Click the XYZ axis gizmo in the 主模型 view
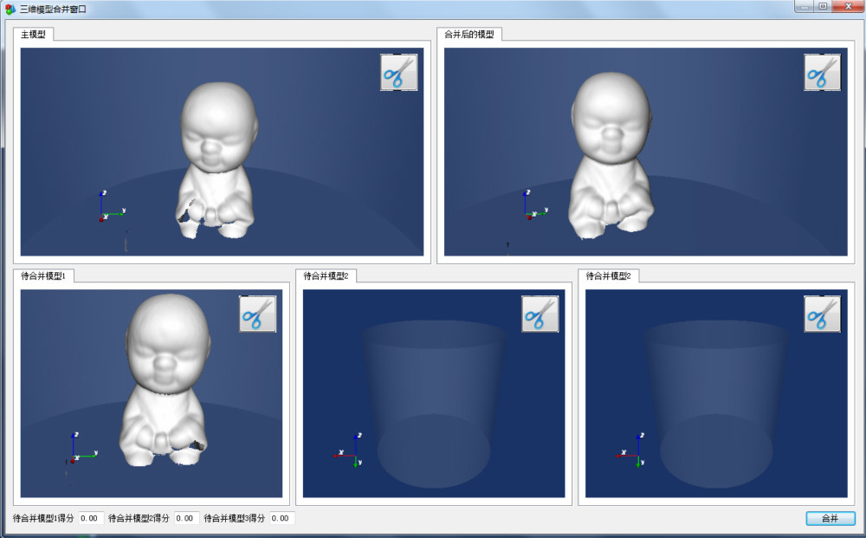Screen dimensions: 866x538 click(112, 207)
